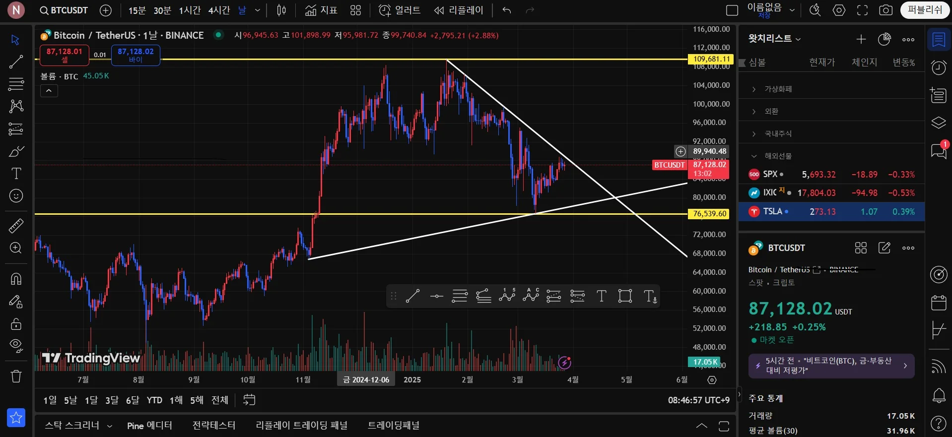This screenshot has width=952, height=437.
Task: Open the timeframe dropdown arrow
Action: pos(258,10)
